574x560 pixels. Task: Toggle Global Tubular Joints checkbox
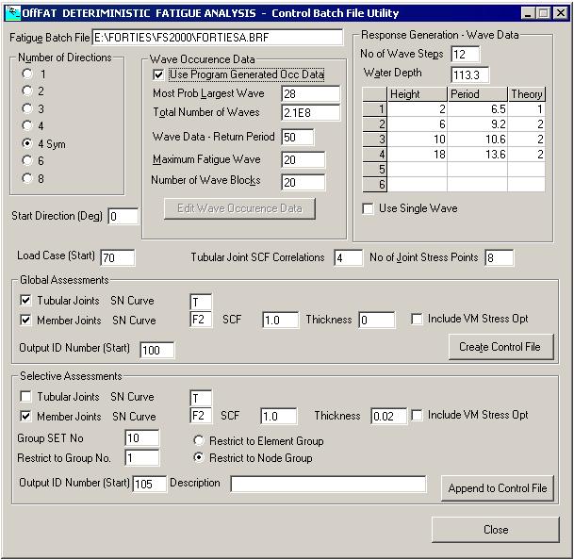[x=25, y=301]
